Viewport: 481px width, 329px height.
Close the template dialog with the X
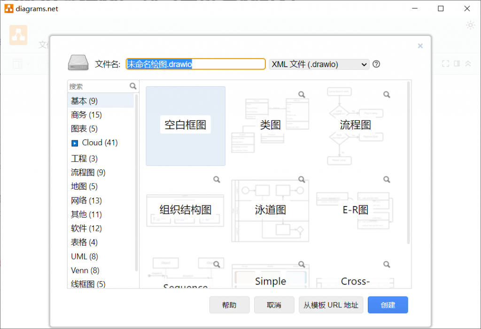[x=420, y=46]
